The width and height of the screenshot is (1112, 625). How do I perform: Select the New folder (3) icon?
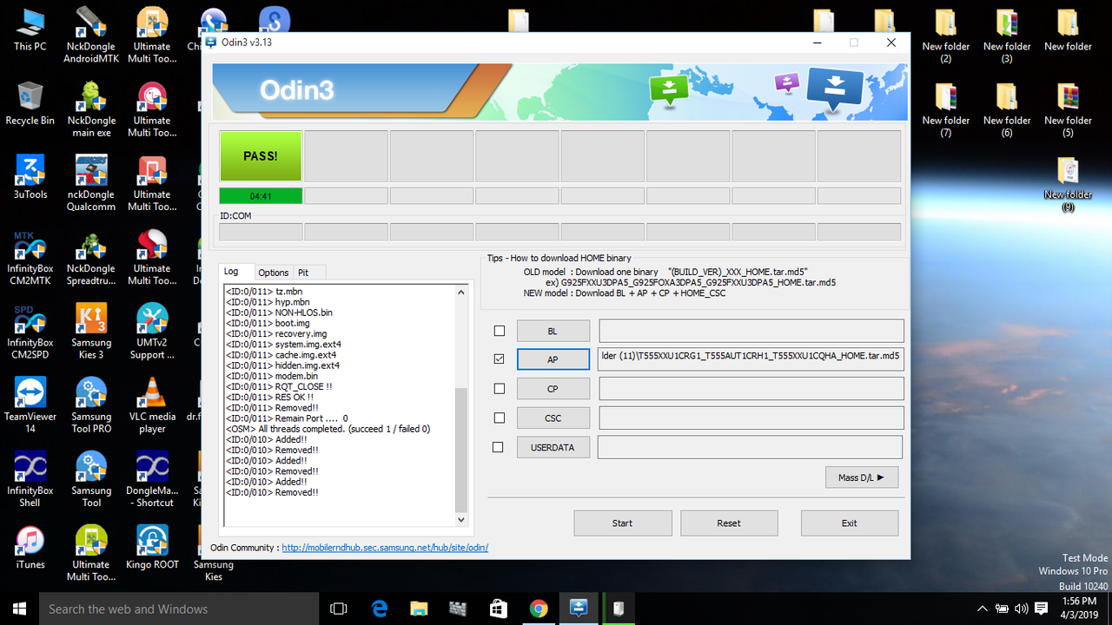point(1006,35)
